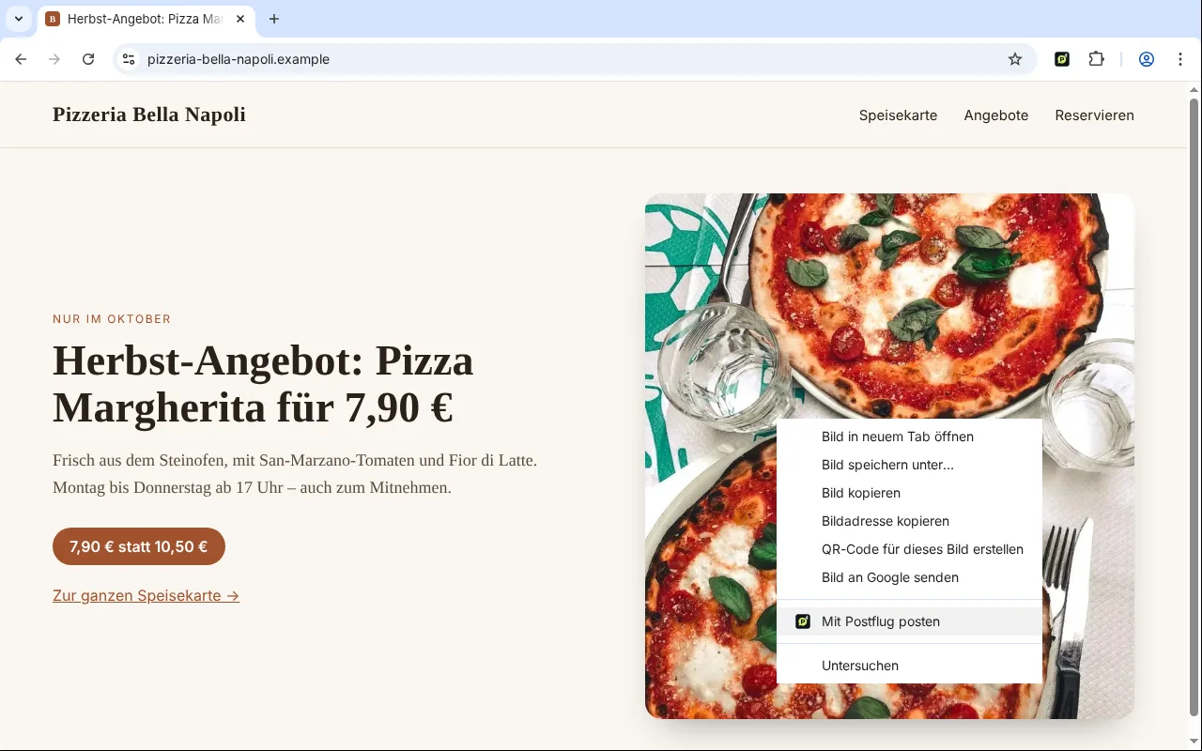The image size is (1202, 751).
Task: Open the Extensions puzzle icon
Action: point(1096,59)
